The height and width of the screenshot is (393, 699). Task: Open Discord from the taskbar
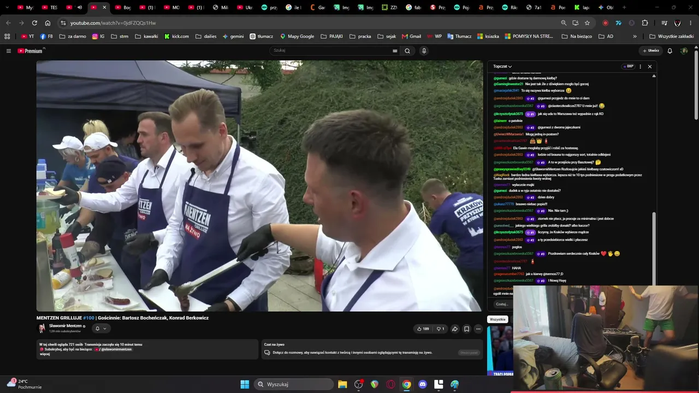[x=422, y=384]
